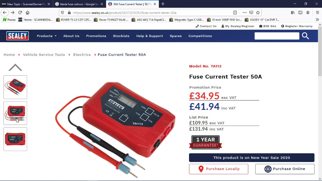This screenshot has width=322, height=181.
Task: Move thumbnail carousel up with arrow
Action: 15,67
